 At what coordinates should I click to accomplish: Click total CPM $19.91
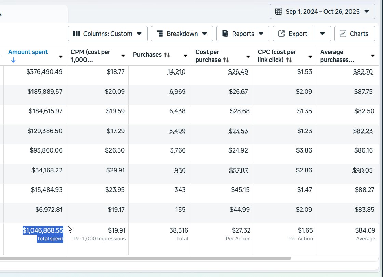point(117,230)
